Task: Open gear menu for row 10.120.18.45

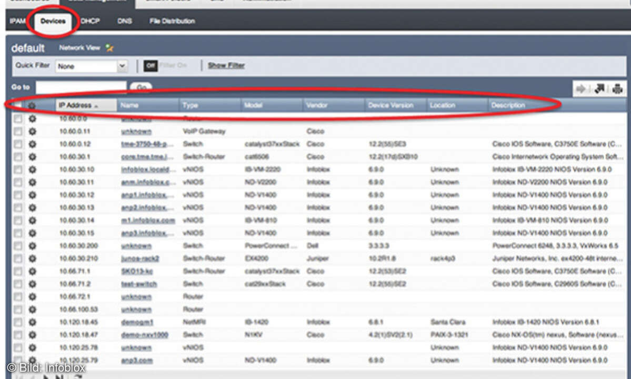Action: (x=32, y=322)
